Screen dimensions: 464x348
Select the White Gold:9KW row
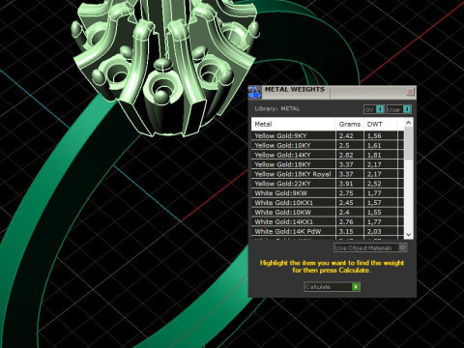(x=328, y=193)
